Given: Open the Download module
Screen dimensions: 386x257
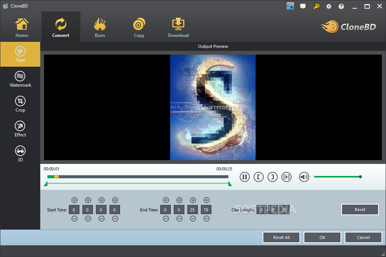Looking at the screenshot, I should point(178,28).
